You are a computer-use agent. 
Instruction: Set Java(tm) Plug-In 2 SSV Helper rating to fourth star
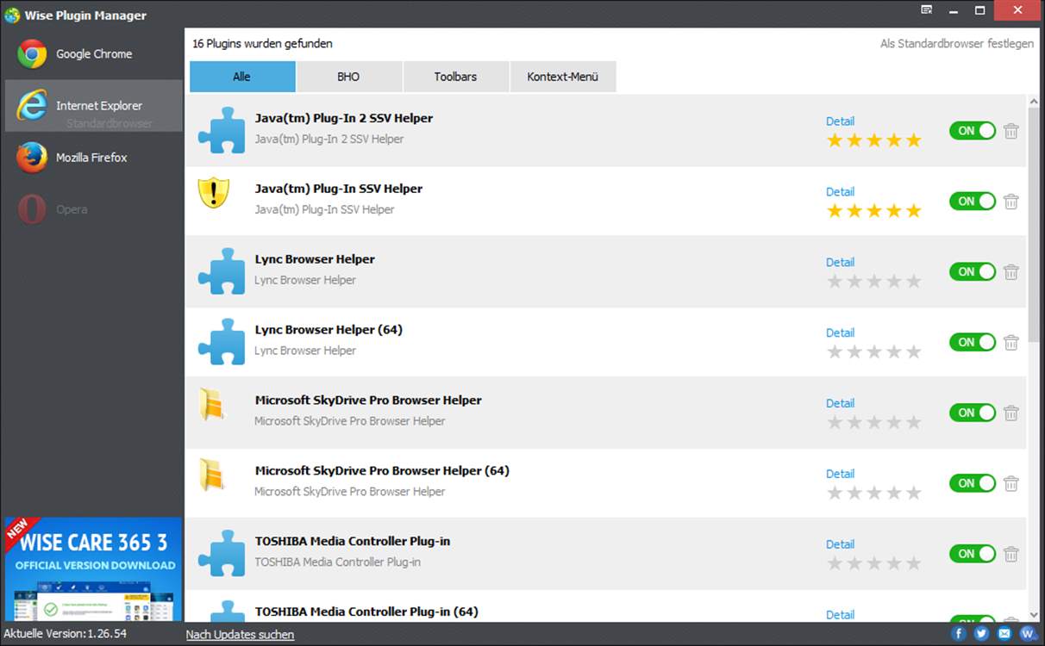click(x=894, y=140)
